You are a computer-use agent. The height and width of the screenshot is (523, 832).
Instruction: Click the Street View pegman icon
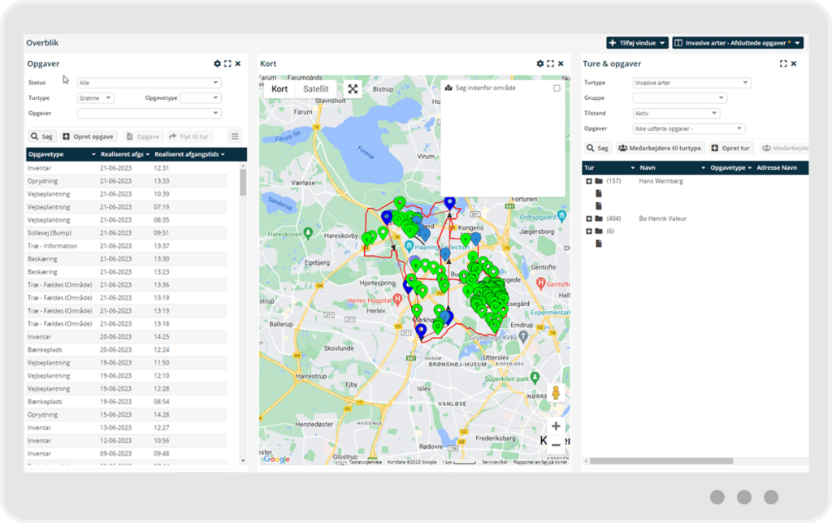point(556,393)
